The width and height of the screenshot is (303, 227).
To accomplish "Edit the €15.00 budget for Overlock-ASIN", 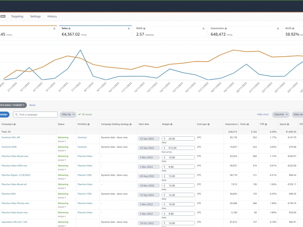I will [x=178, y=148].
